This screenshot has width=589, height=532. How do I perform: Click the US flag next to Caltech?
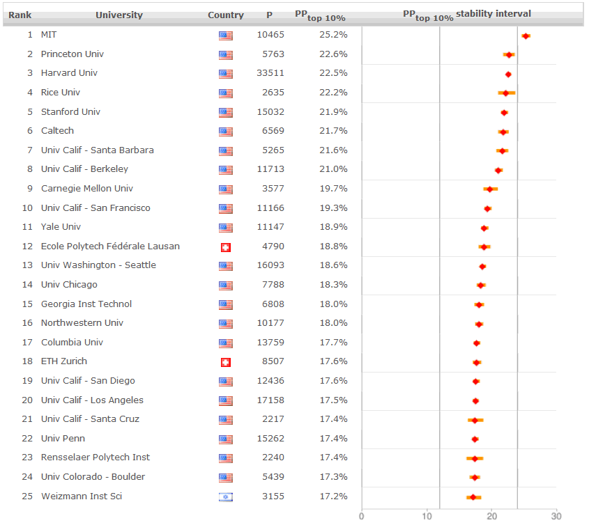coord(225,132)
